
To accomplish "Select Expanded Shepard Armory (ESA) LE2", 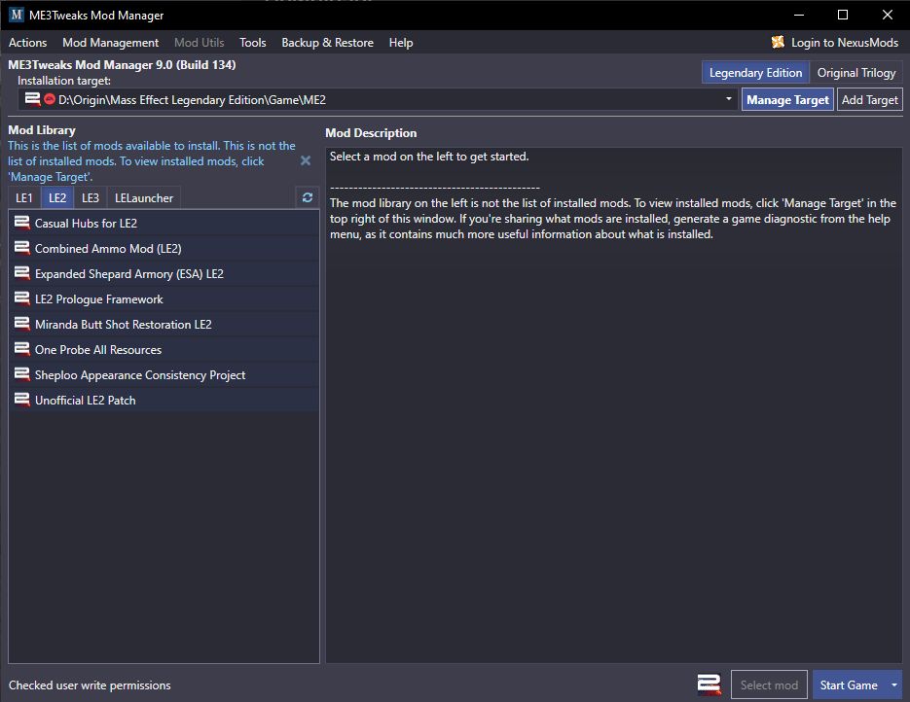I will [x=164, y=273].
